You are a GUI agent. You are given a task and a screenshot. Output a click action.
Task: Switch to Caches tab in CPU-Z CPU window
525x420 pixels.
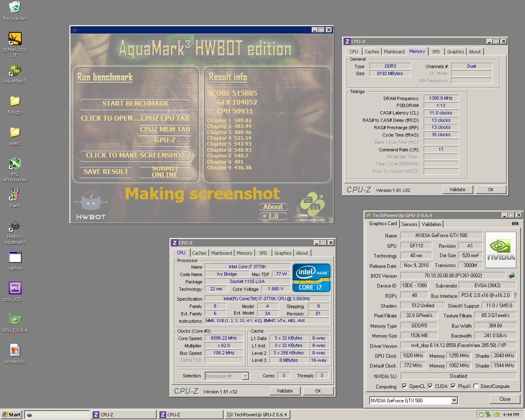pos(199,253)
